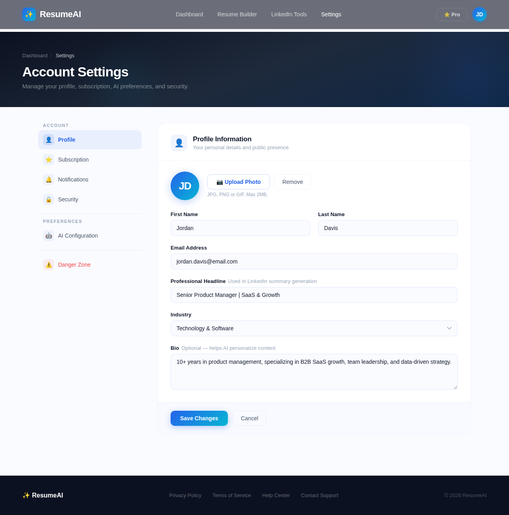Click the ResumeAI sparkle logo icon
The width and height of the screenshot is (509, 515).
[x=28, y=14]
